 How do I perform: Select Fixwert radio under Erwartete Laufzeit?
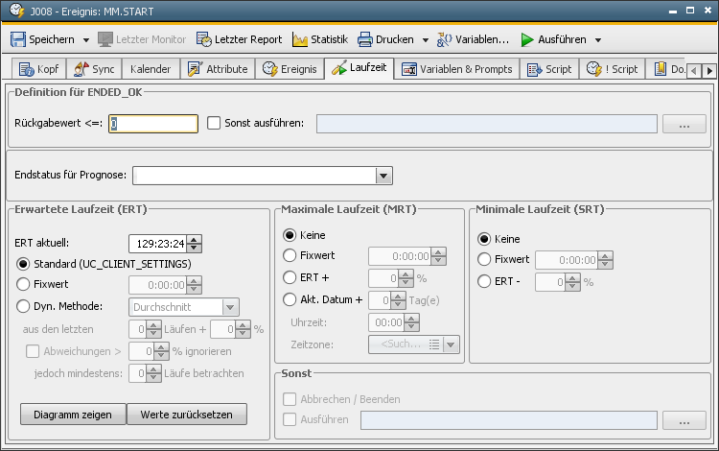tap(23, 284)
